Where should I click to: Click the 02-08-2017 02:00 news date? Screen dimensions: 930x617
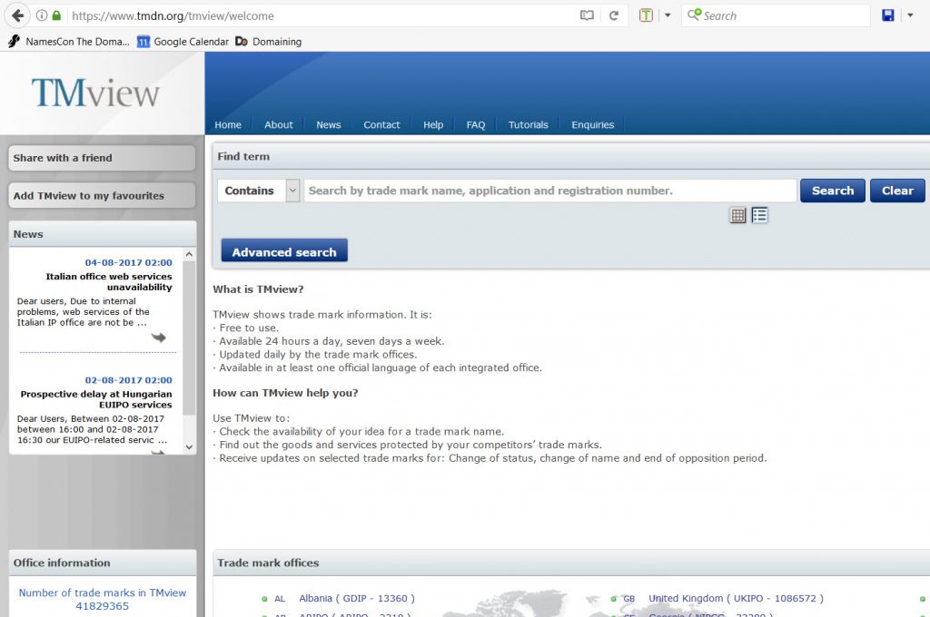pyautogui.click(x=128, y=380)
